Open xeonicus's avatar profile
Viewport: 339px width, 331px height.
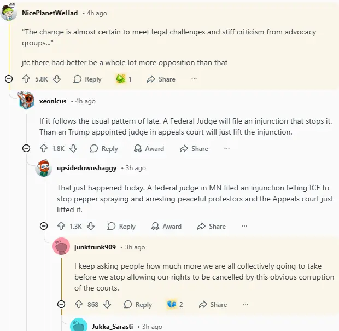tap(26, 101)
